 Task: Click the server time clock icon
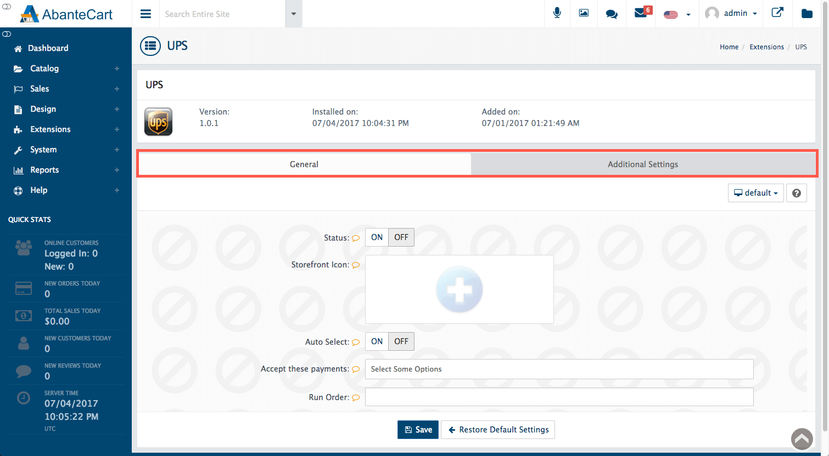click(x=24, y=398)
